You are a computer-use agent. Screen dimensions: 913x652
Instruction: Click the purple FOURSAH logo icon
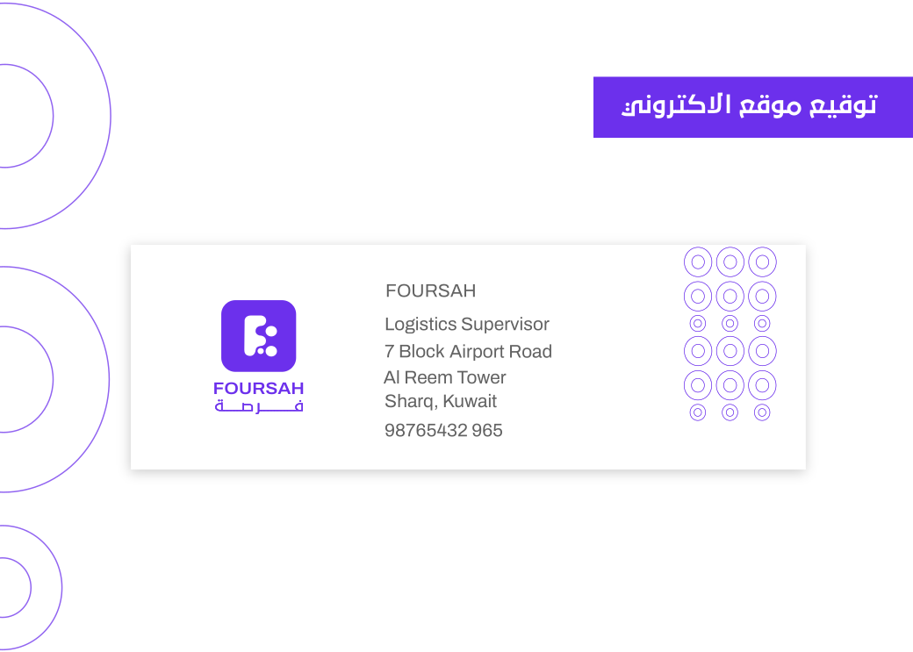tap(258, 335)
